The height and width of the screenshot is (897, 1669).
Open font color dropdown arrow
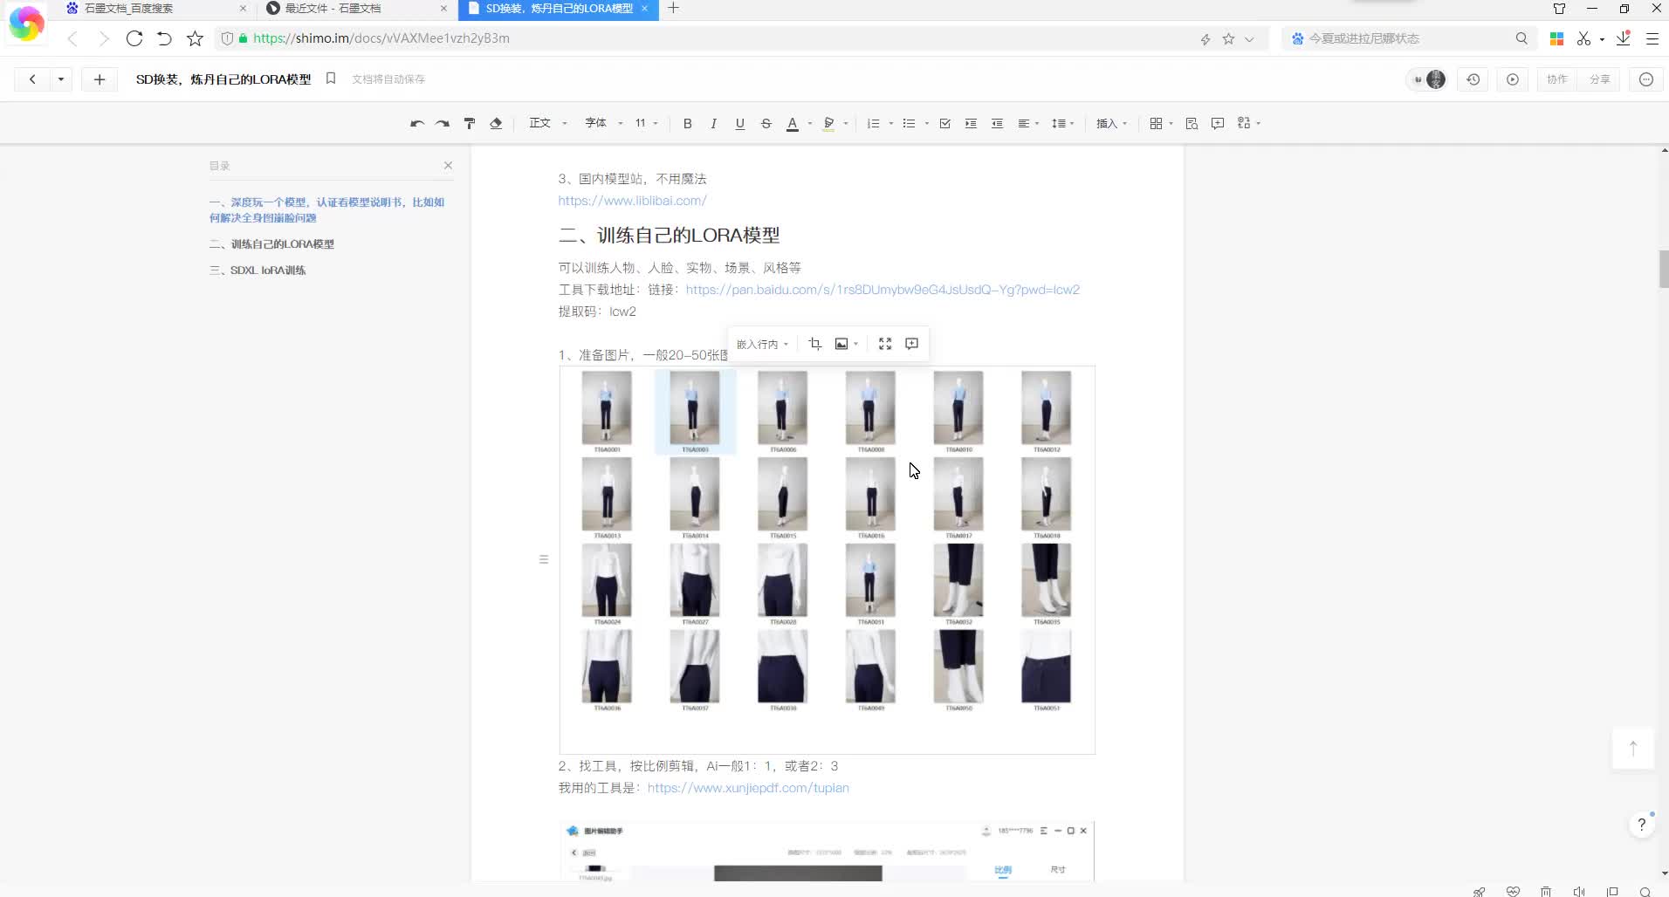pos(810,123)
